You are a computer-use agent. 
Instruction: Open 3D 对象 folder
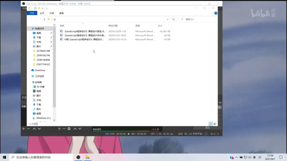click(40, 87)
